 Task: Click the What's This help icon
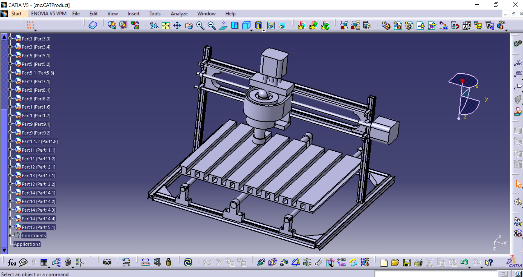coord(489,263)
